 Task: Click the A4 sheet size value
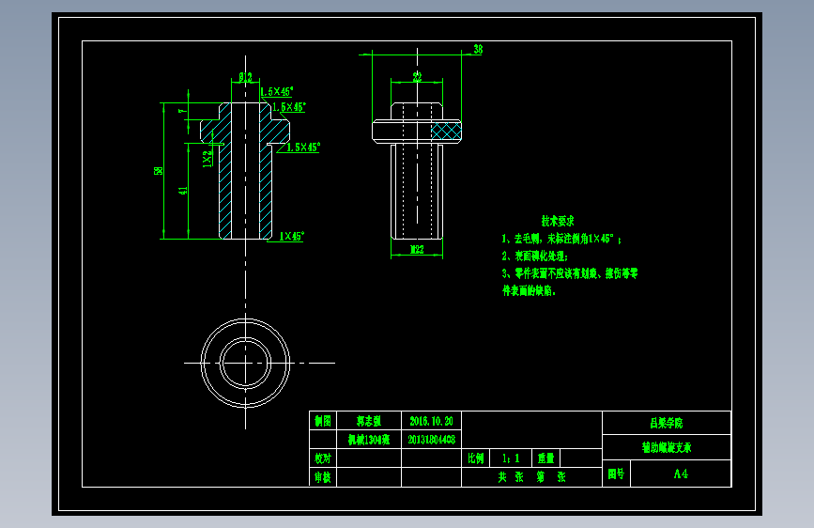point(681,474)
